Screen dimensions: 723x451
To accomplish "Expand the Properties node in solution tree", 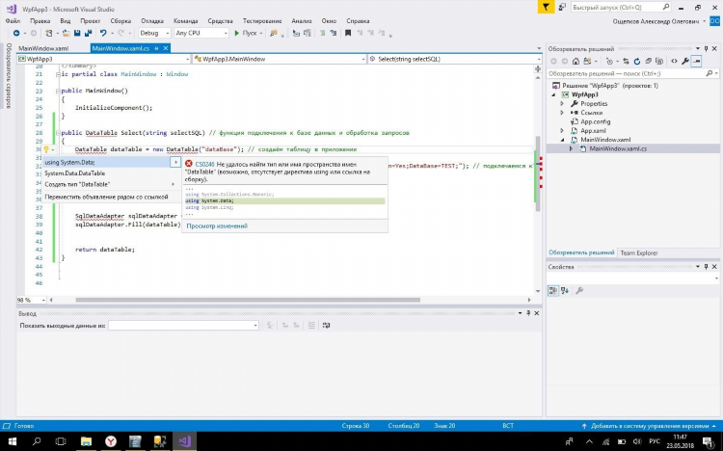I will click(562, 104).
